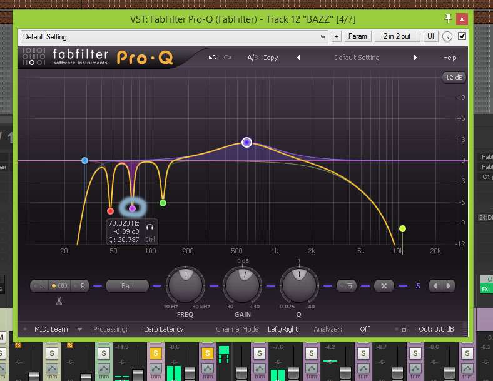This screenshot has height=381, width=493.
Task: Click the band number 5 indicator
Action: (x=418, y=286)
